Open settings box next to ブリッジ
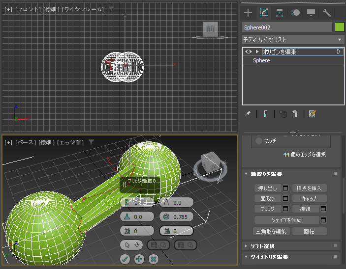 coord(285,209)
